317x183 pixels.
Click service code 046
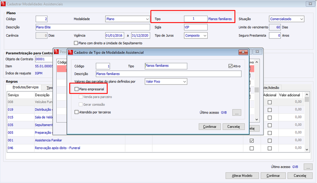tap(11, 148)
